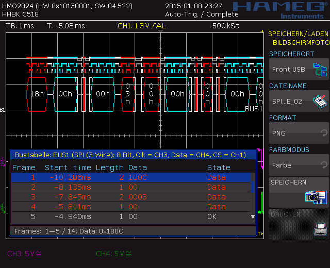
Task: Select frame 3 row with data 0003
Action: pyautogui.click(x=130, y=197)
